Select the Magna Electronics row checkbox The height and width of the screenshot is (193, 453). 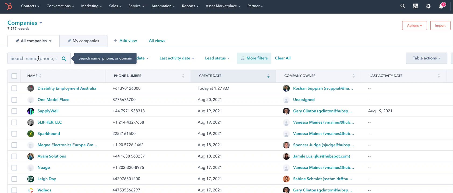pos(14,145)
